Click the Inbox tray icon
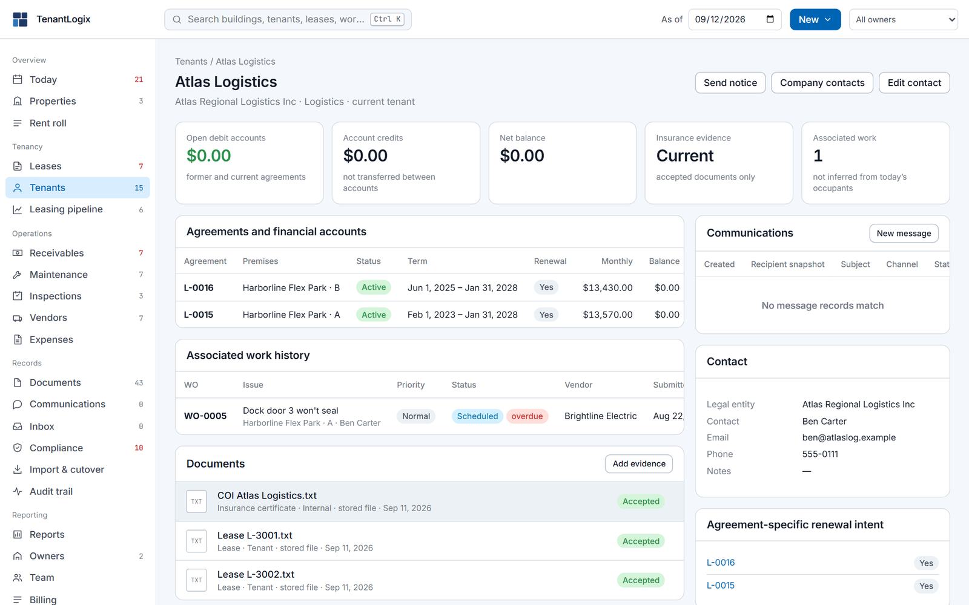969x605 pixels. coord(18,427)
